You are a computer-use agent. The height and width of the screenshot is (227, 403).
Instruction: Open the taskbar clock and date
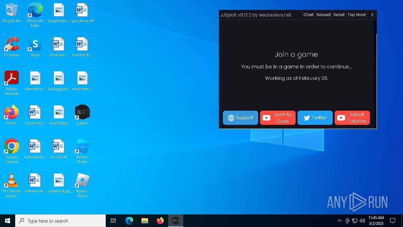376,221
